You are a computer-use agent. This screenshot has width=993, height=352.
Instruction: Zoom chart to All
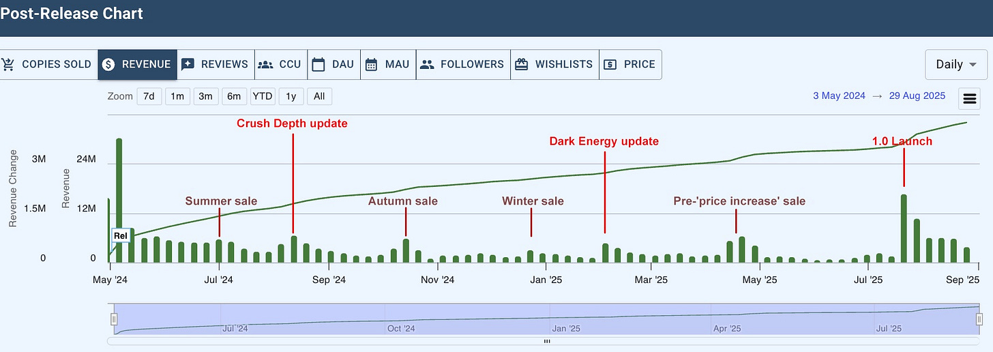(319, 96)
